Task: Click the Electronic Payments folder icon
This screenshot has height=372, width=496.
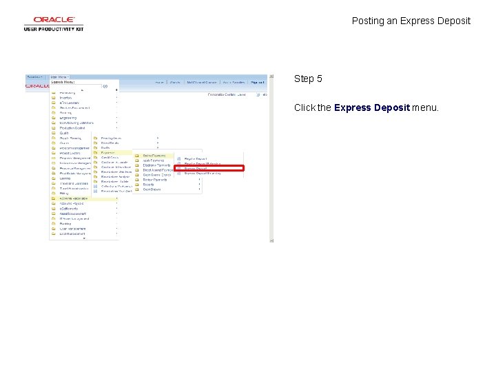Action: click(137, 165)
